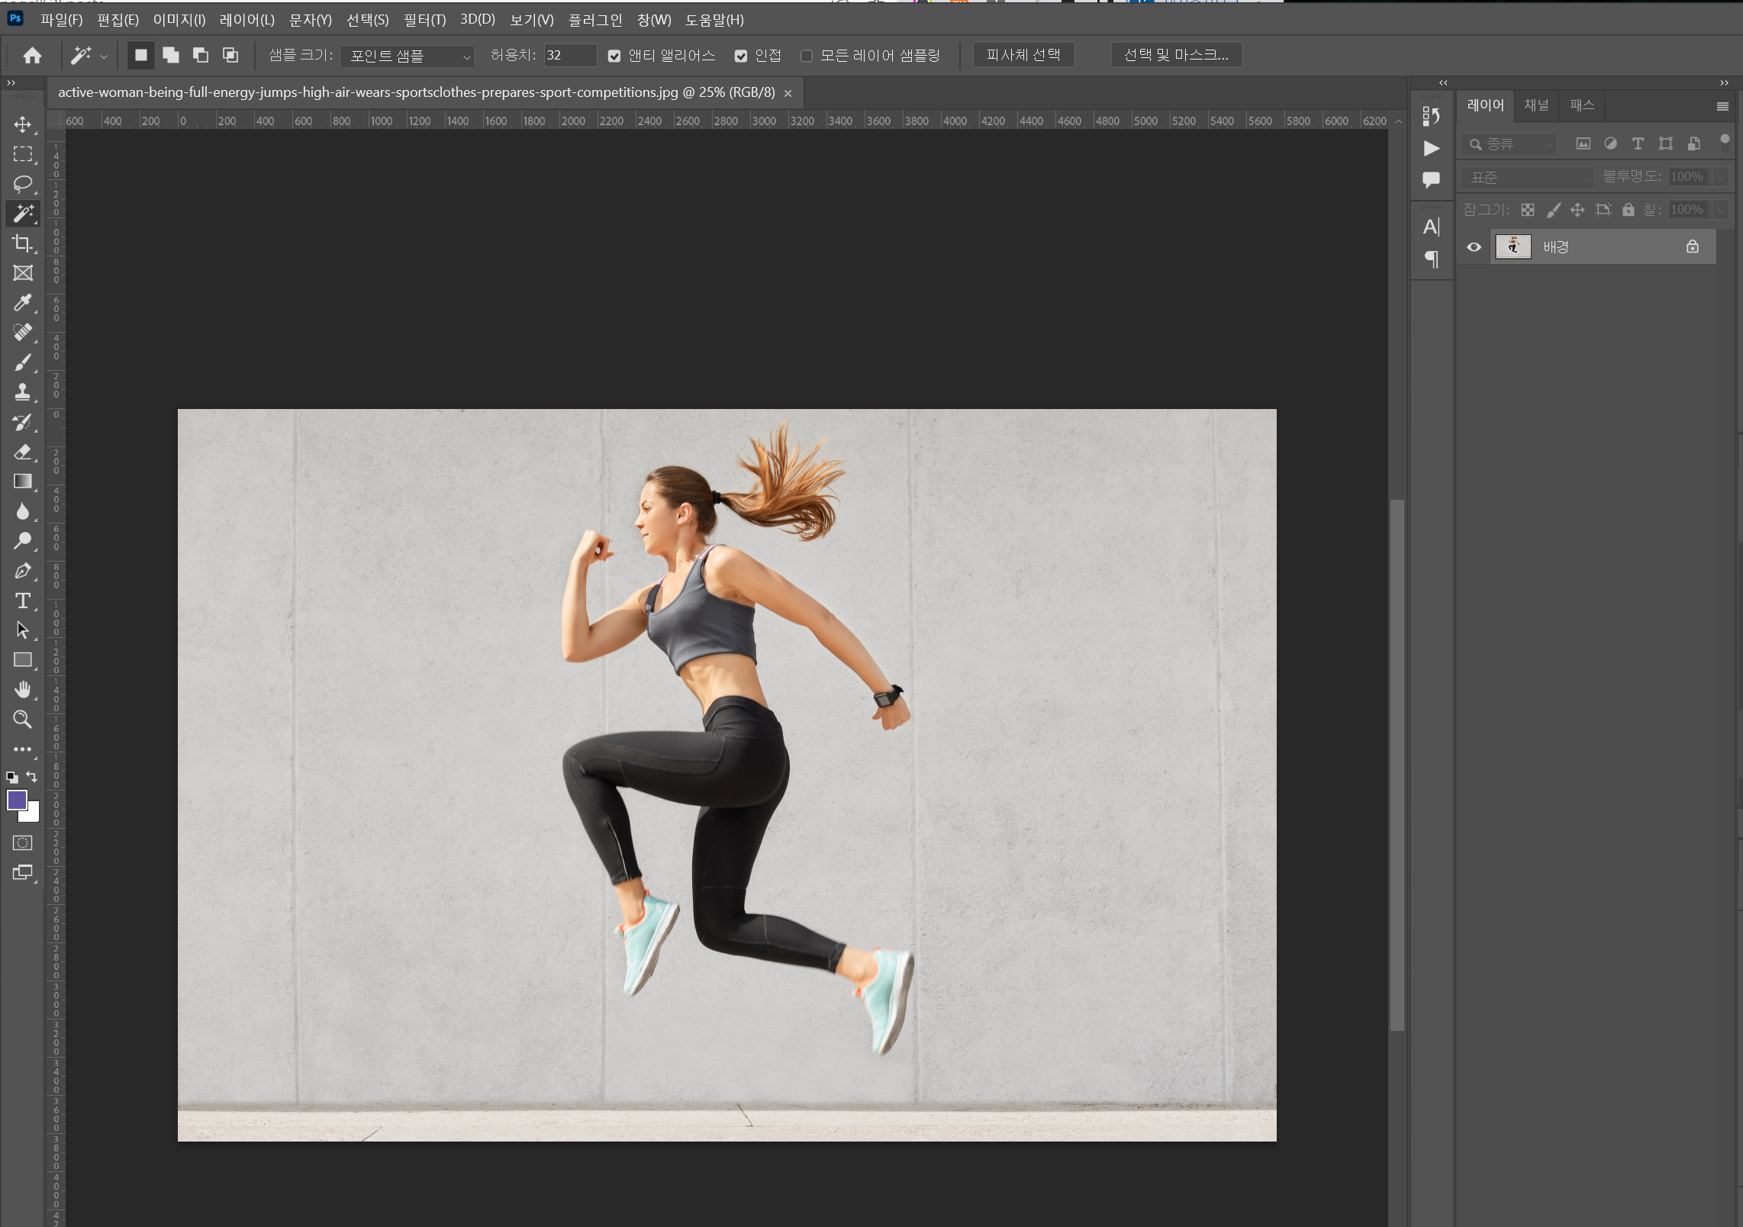Screen dimensions: 1743x1227
Task: Click the purple foreground color swatch
Action: pyautogui.click(x=17, y=800)
